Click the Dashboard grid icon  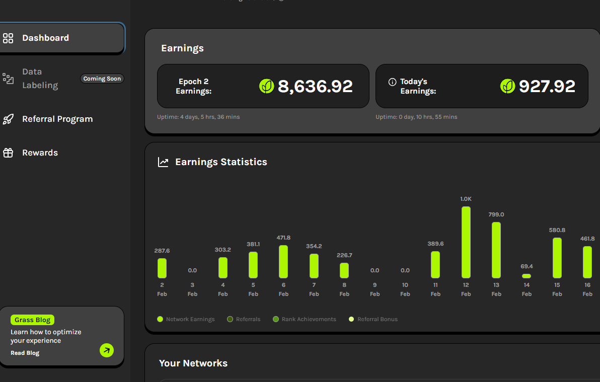point(8,38)
